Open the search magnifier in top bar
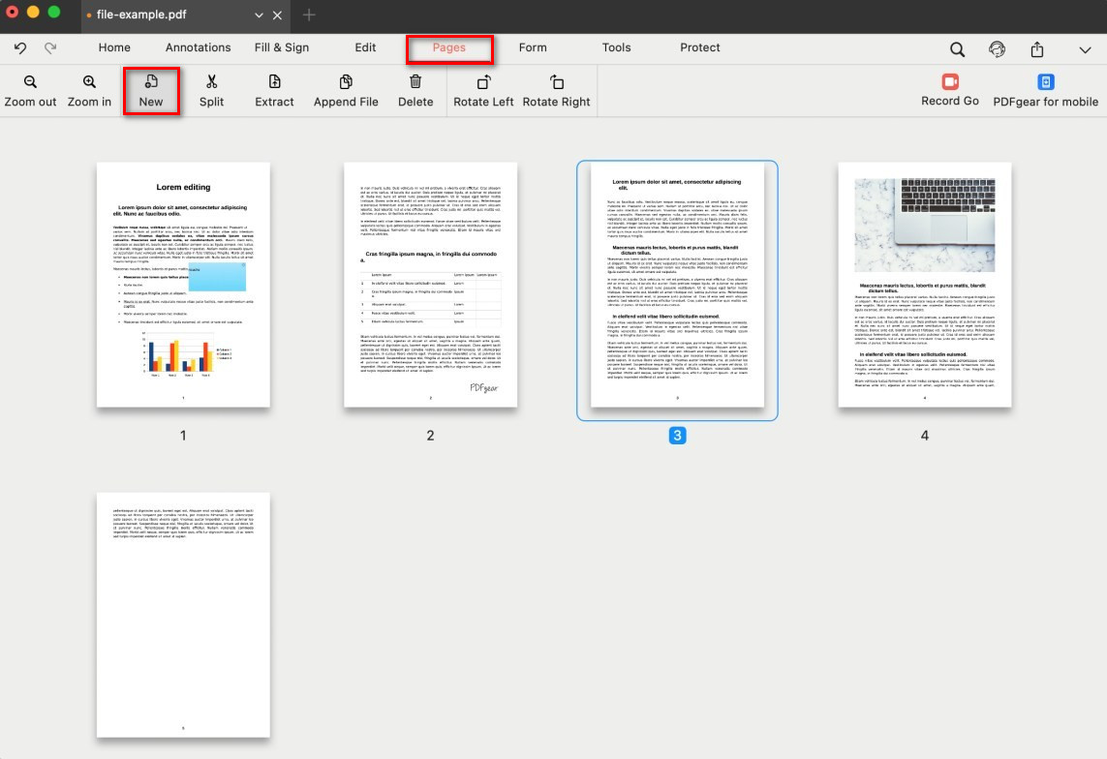 point(957,49)
